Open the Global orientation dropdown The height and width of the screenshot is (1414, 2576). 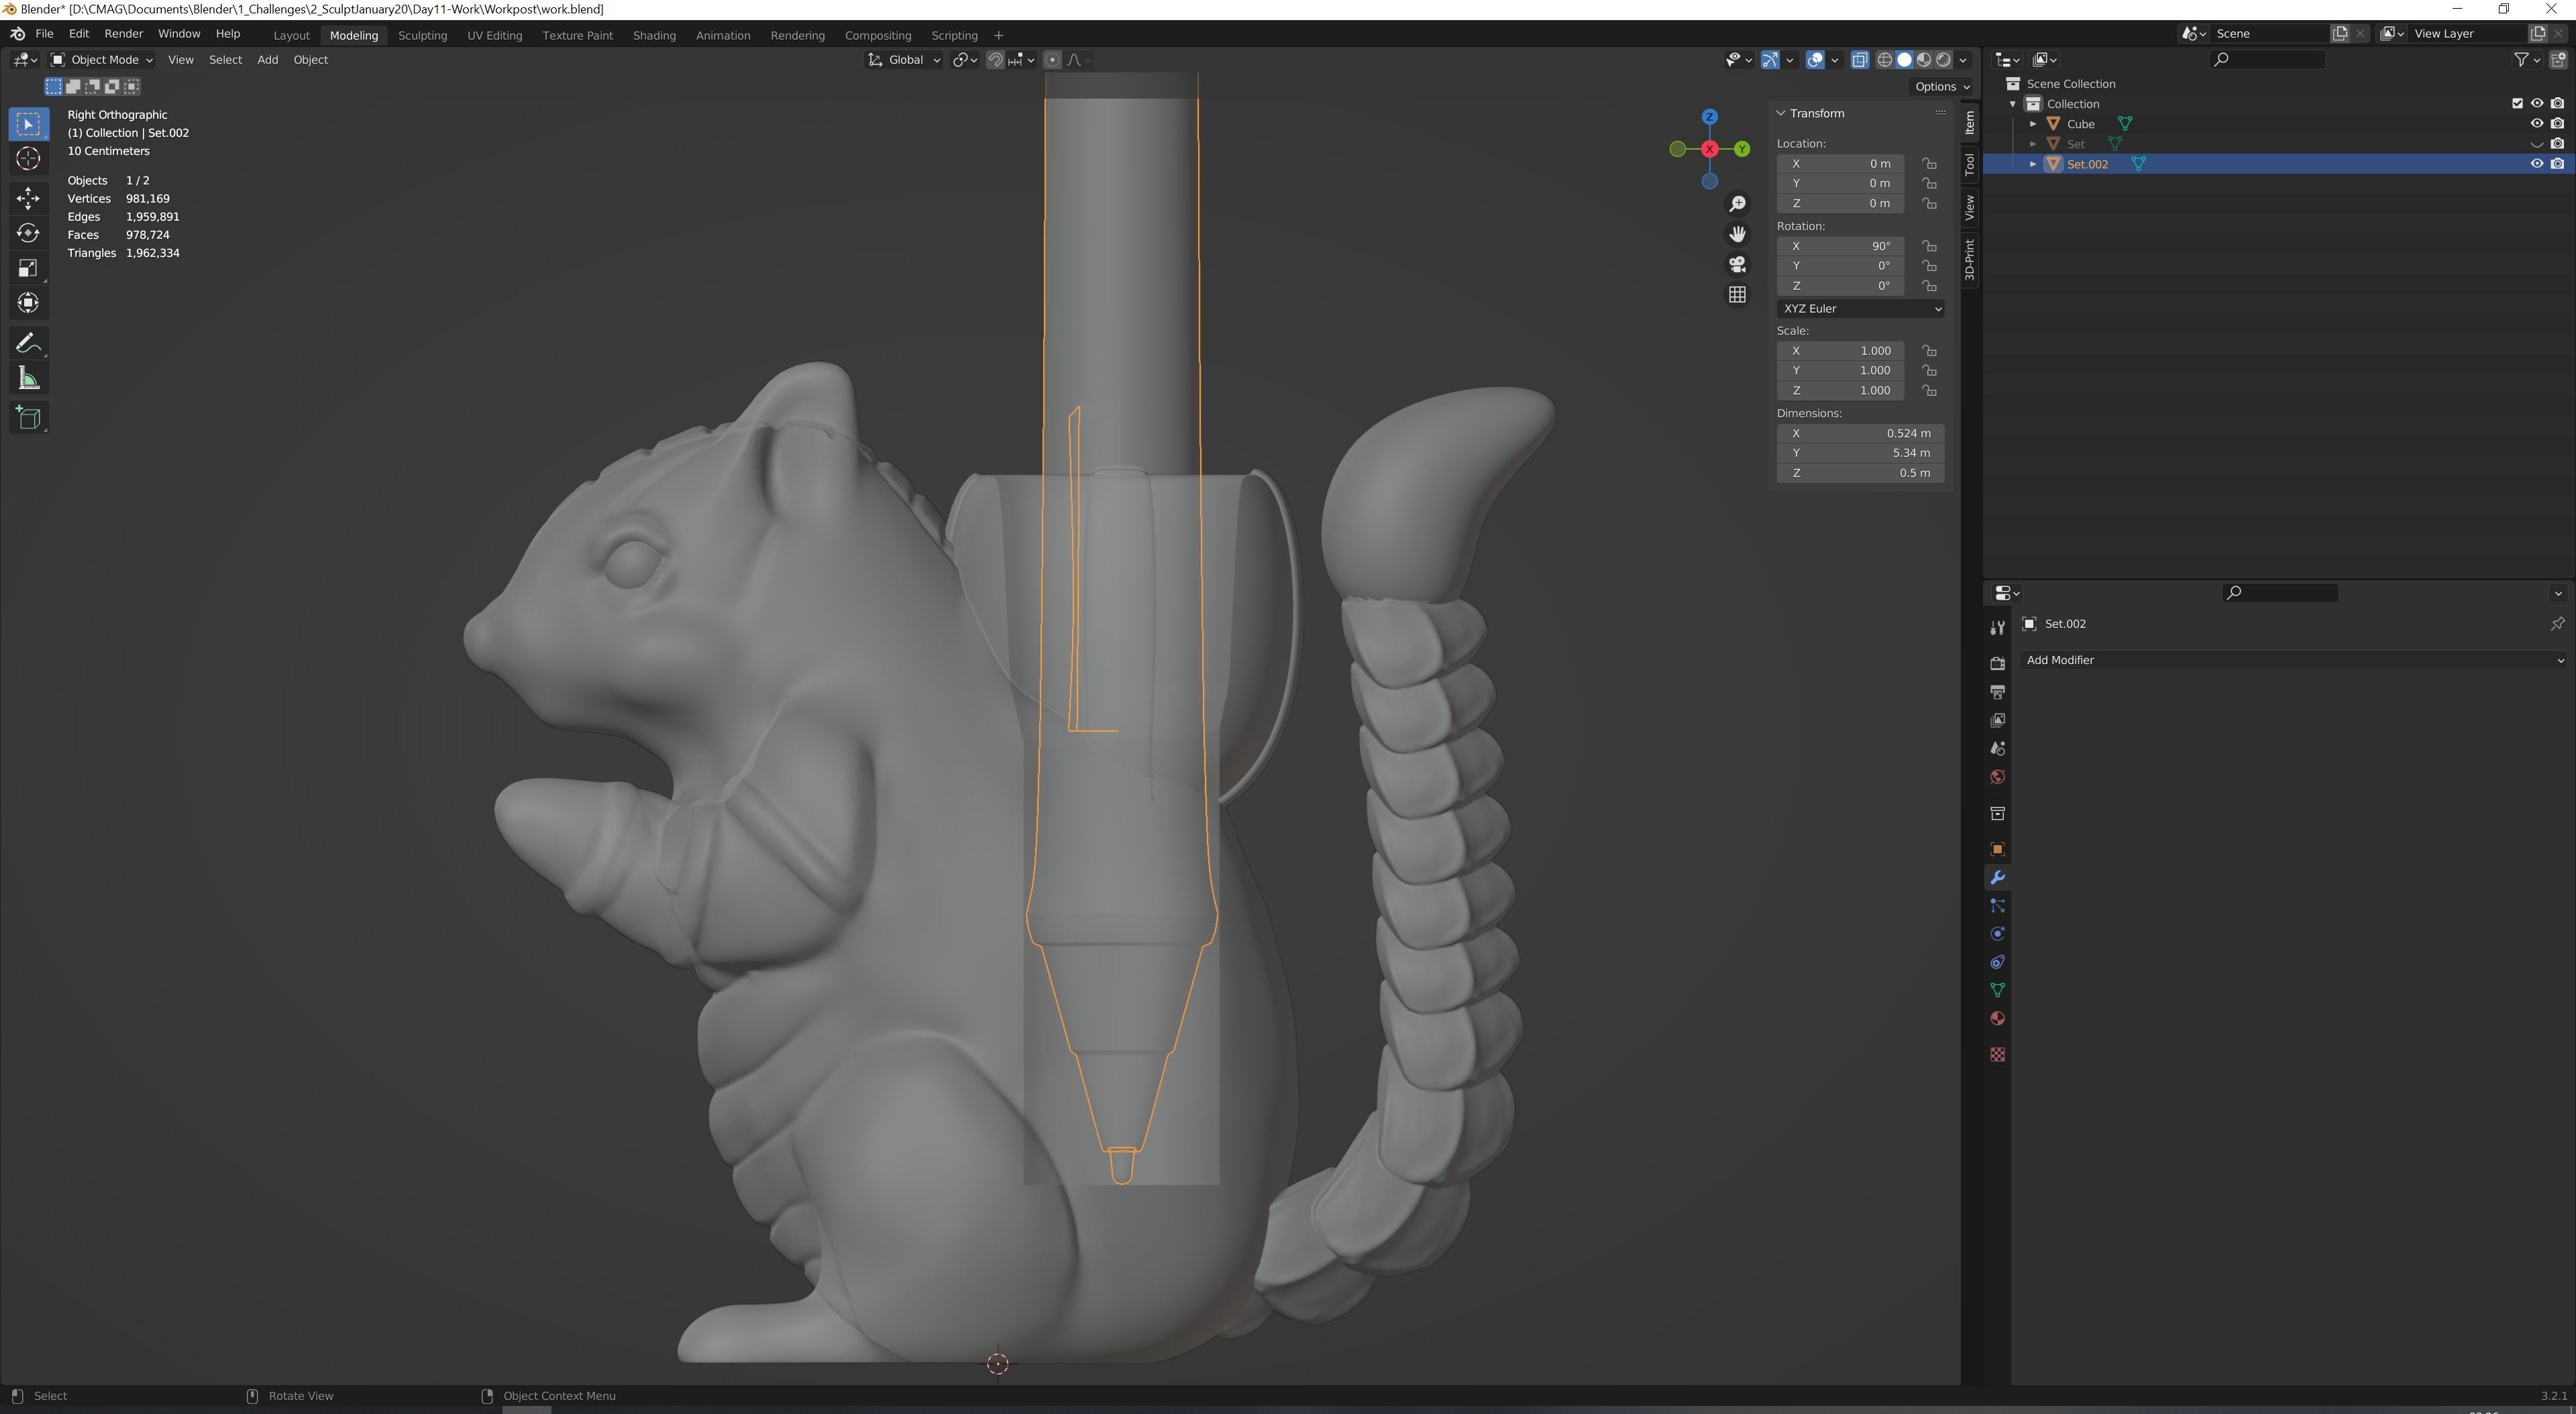point(904,60)
